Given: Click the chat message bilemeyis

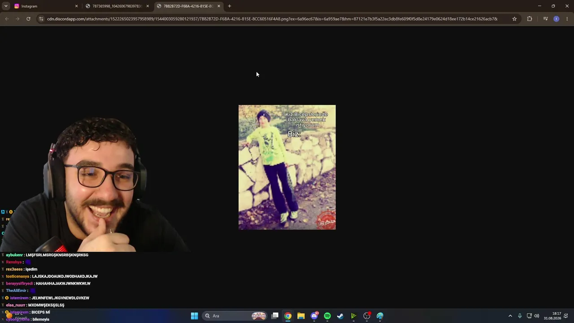Looking at the screenshot, I should pyautogui.click(x=41, y=319).
